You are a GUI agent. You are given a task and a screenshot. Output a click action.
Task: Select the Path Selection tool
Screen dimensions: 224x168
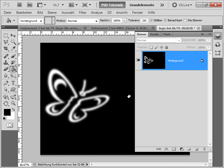click(x=6, y=89)
